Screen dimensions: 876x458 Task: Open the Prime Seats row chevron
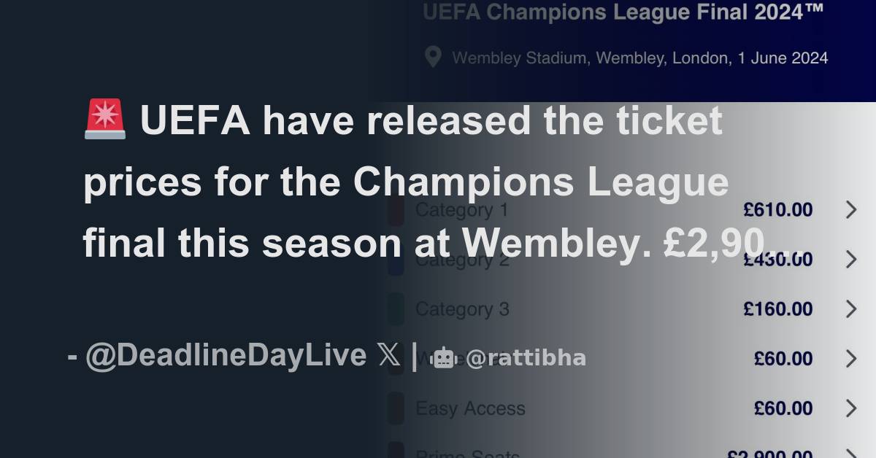click(x=850, y=454)
